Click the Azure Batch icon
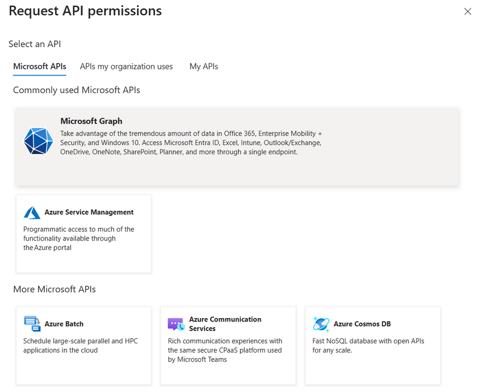The height and width of the screenshot is (392, 481). (32, 324)
